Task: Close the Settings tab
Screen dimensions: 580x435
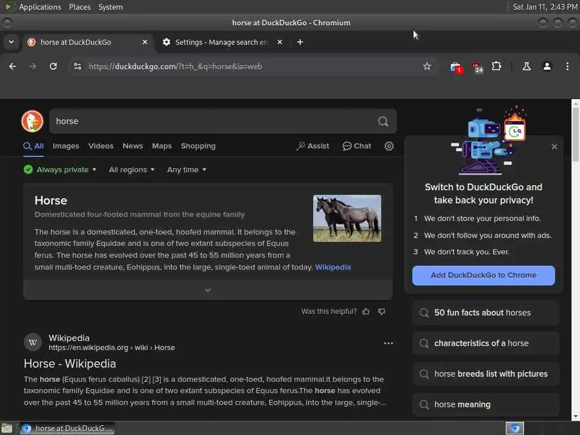Action: (280, 42)
